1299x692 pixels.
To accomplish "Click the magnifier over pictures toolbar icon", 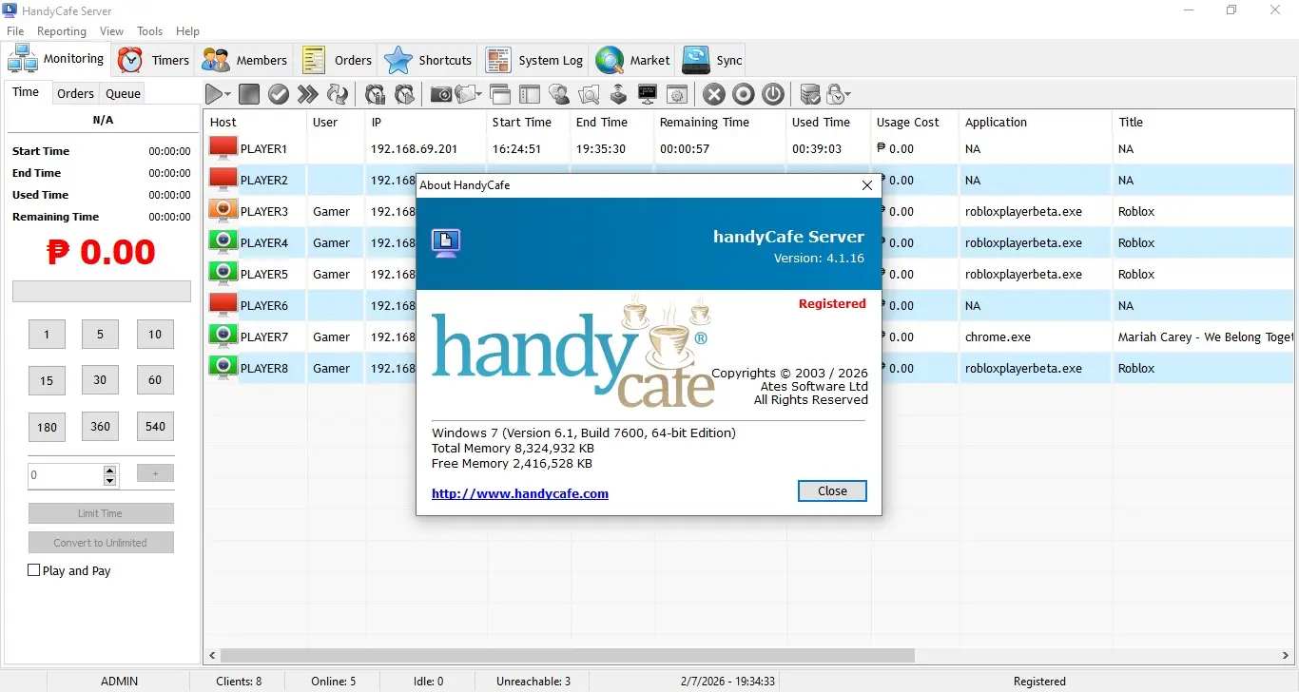I will tap(589, 94).
